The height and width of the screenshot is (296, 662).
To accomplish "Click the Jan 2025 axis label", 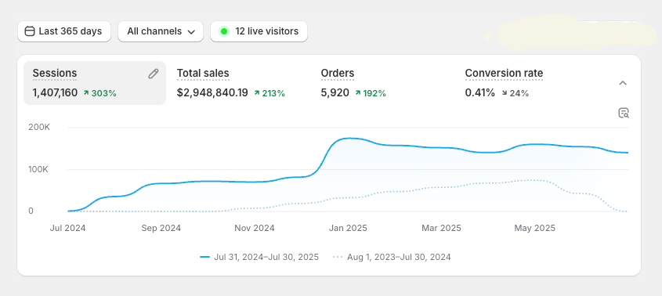I will (348, 229).
